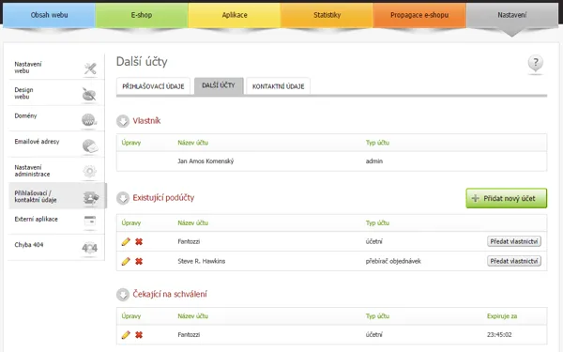Screen dimensions: 563x352
Task: Edit Steve R. Hawkins account pencil icon
Action: [126, 261]
